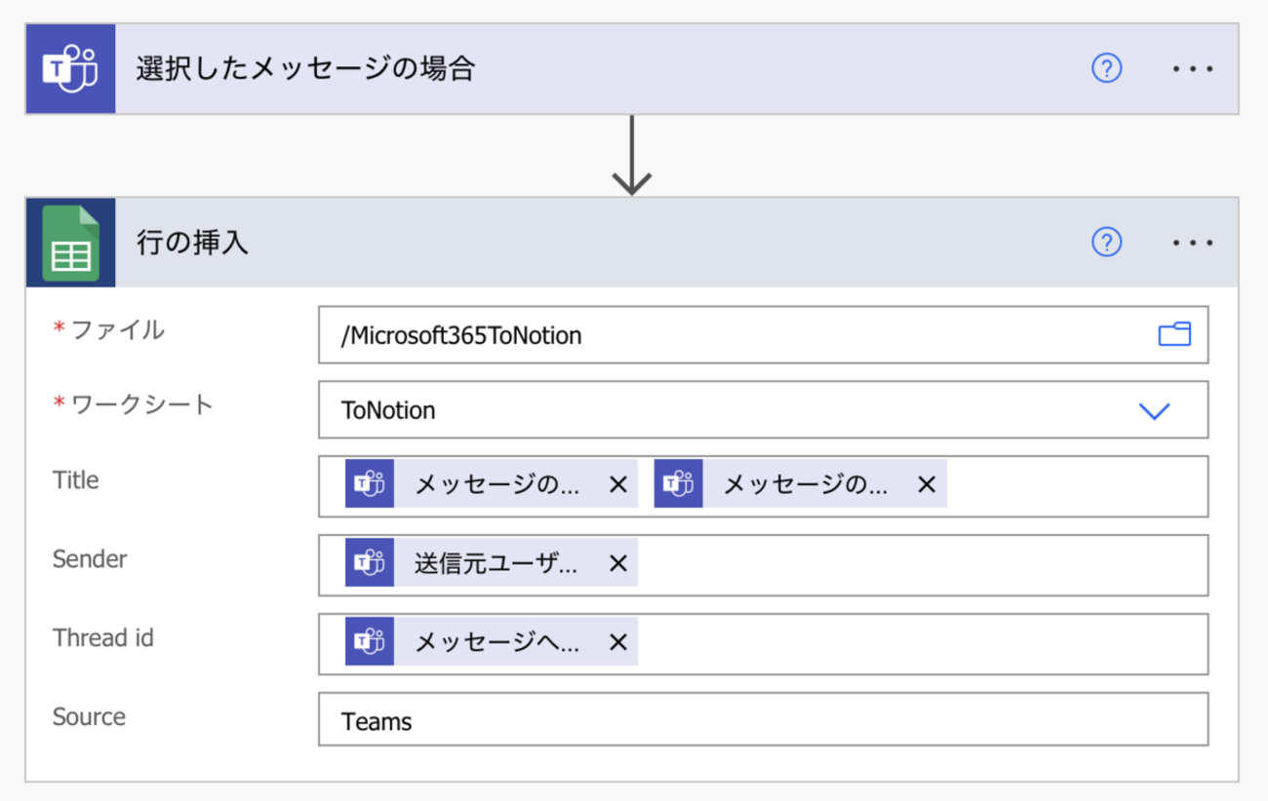
Task: Remove the メッセージへ token from Thread id
Action: pyautogui.click(x=617, y=642)
